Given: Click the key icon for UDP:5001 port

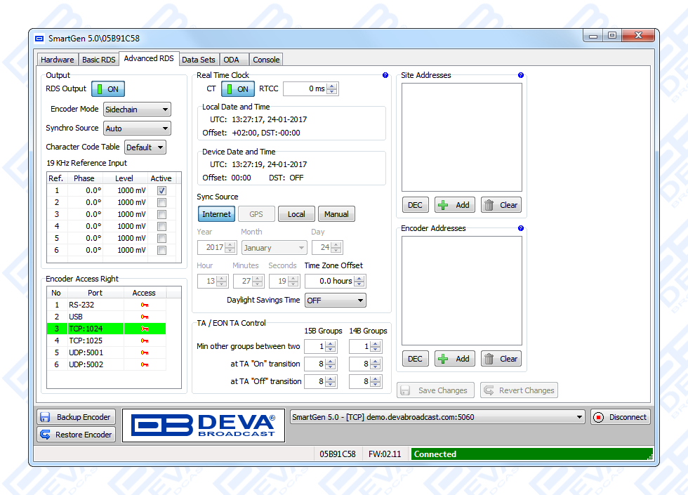Looking at the screenshot, I should pos(144,352).
